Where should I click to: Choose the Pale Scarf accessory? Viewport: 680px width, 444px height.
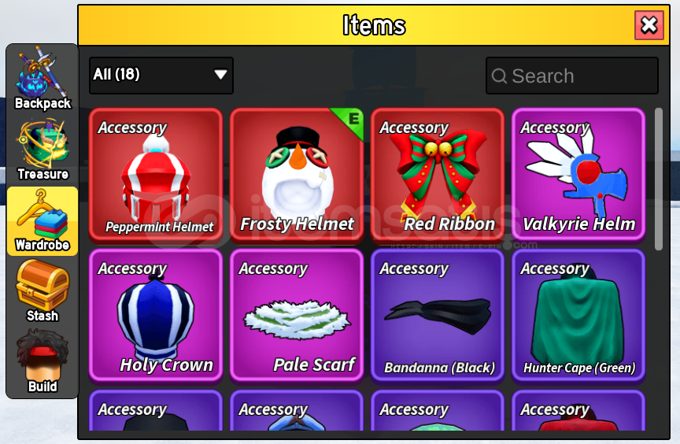pos(297,315)
